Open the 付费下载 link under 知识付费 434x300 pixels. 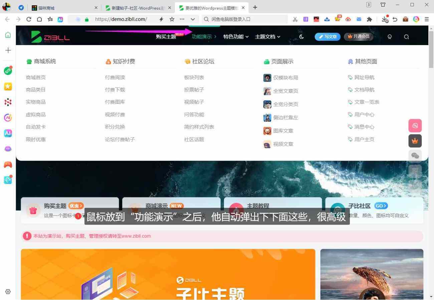(115, 90)
